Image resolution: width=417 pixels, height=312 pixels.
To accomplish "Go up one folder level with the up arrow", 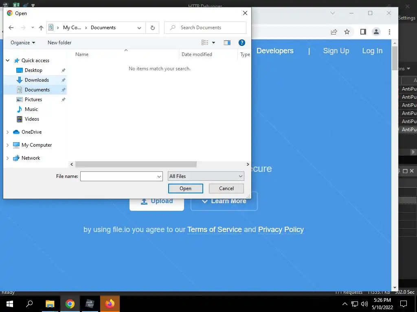I will point(41,28).
